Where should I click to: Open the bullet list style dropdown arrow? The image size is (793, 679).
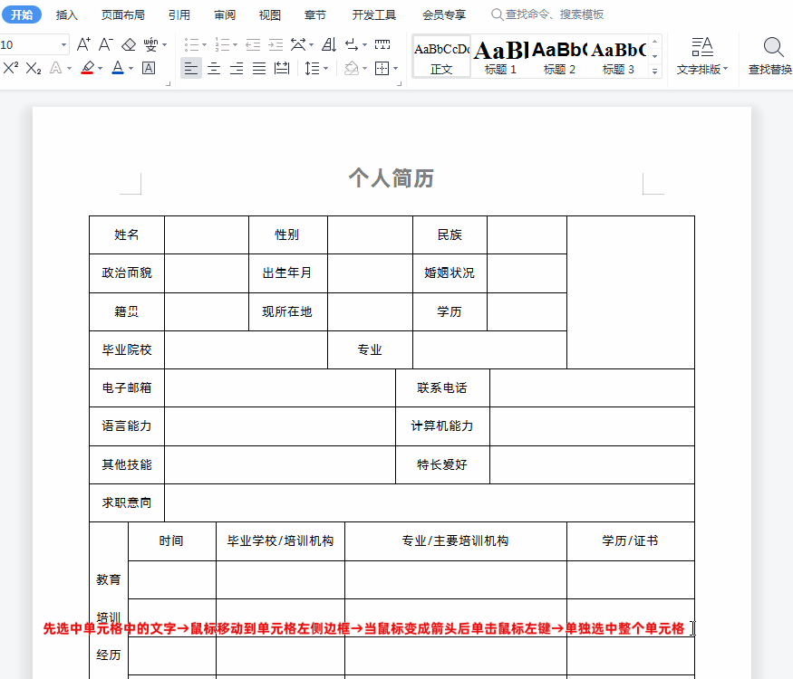[204, 45]
